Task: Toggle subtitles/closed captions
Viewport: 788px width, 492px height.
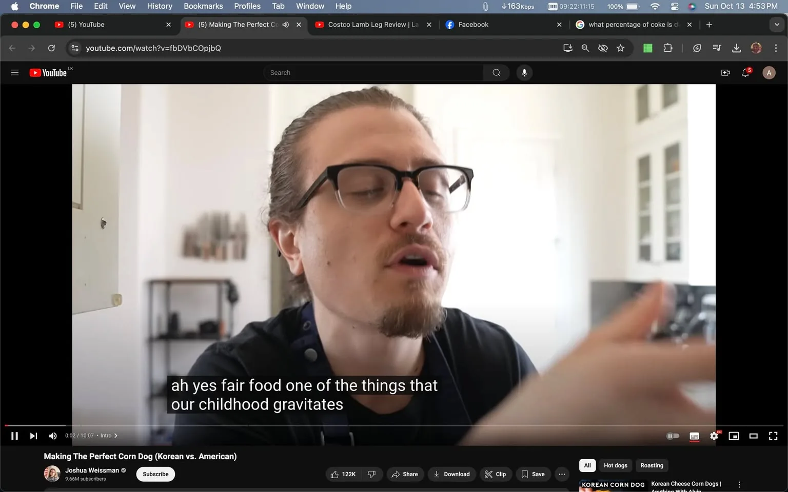Action: [x=694, y=436]
